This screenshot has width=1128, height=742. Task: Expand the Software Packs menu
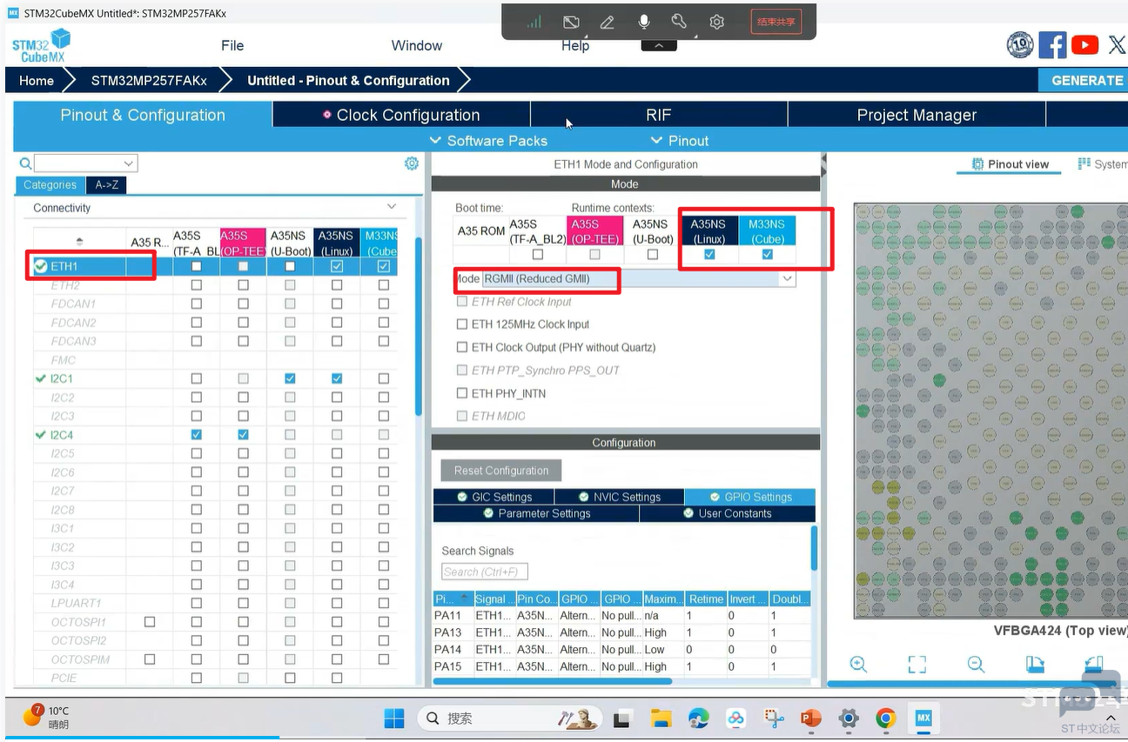pyautogui.click(x=488, y=141)
